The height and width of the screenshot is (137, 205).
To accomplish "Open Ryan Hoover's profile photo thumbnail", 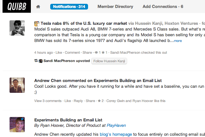I will click(x=17, y=125).
